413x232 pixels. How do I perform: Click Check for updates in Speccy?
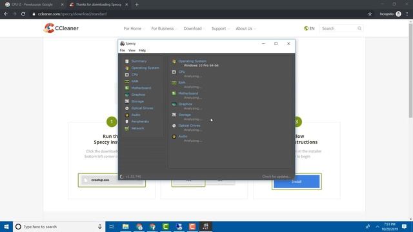[276, 177]
